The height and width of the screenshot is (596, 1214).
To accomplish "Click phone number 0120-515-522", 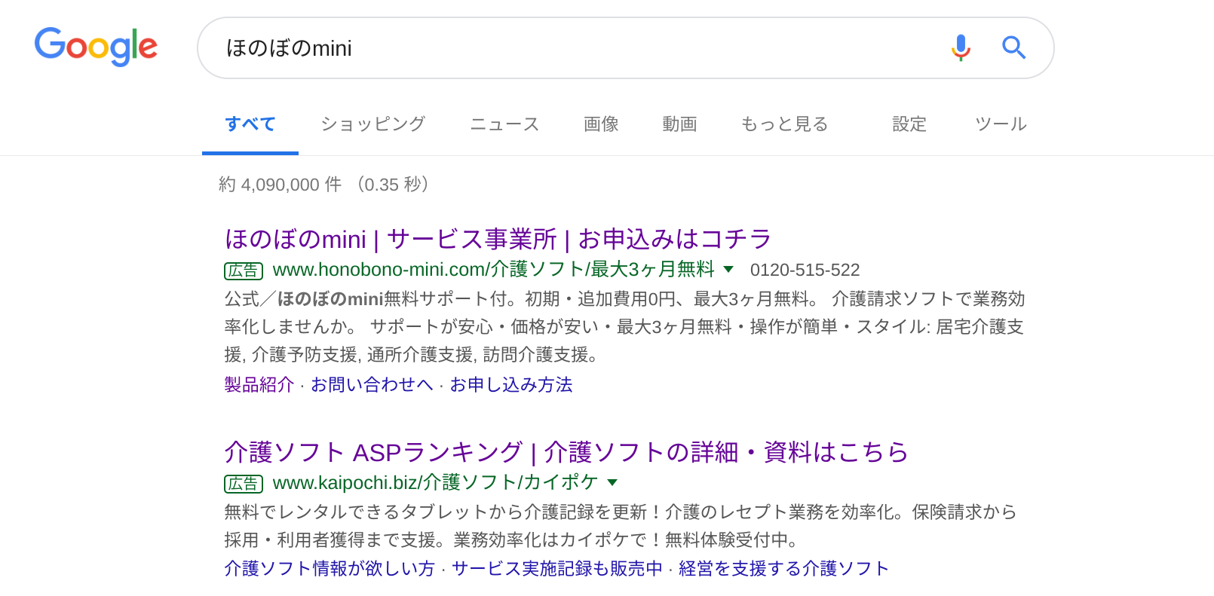I will click(805, 270).
